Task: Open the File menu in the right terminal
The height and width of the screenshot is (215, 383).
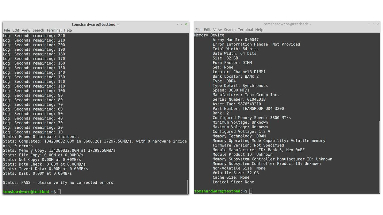Action: pos(198,30)
